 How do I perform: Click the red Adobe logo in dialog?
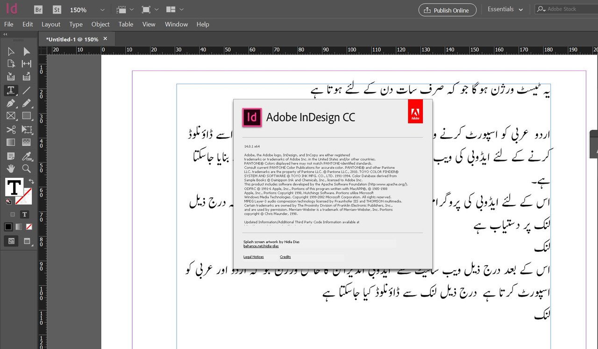[415, 111]
